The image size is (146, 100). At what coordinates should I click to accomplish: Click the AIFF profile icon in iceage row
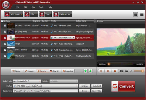tap(52, 44)
